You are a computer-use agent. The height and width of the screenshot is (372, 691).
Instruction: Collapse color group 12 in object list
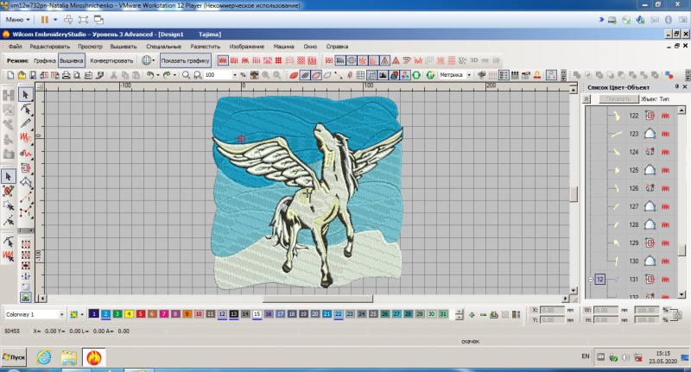click(x=591, y=279)
